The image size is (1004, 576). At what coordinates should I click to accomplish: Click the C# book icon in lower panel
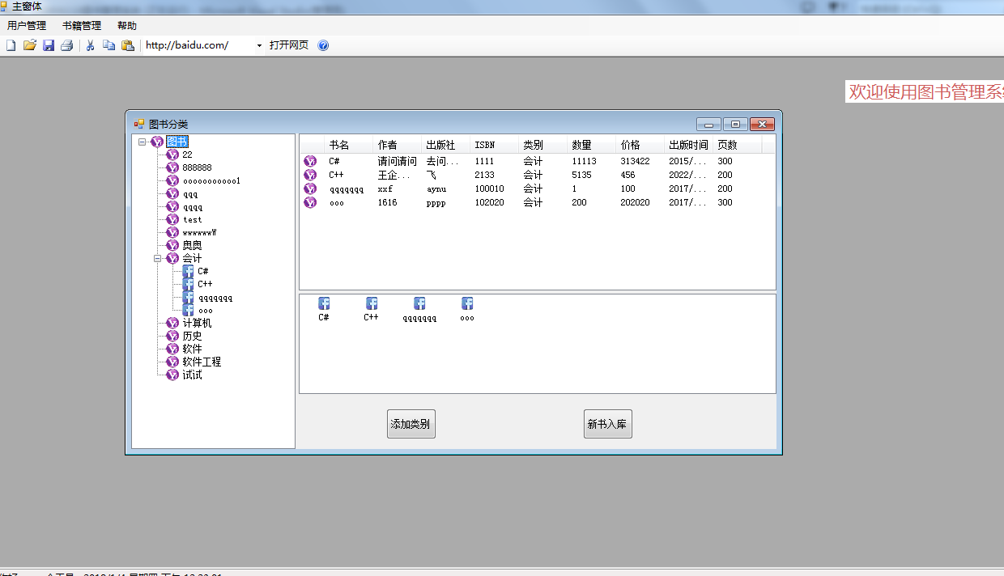[x=324, y=303]
